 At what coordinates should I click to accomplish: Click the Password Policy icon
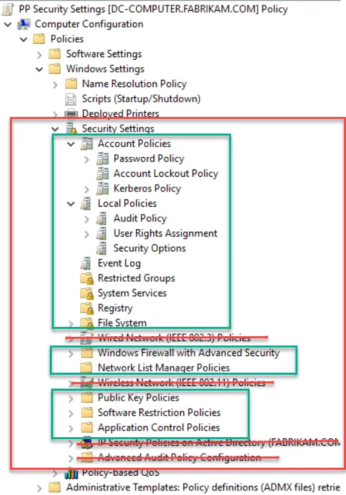point(102,159)
